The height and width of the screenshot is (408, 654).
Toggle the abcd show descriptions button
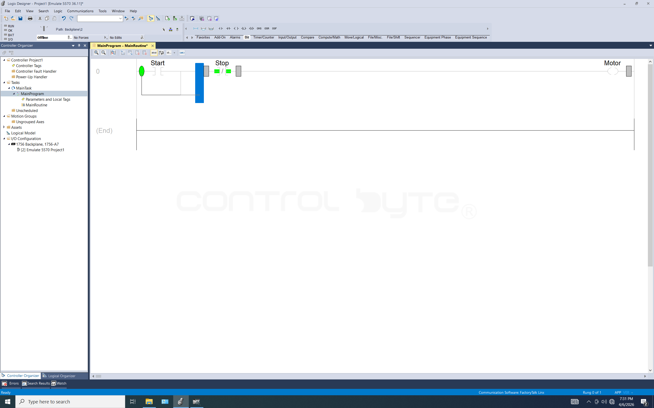(x=154, y=53)
